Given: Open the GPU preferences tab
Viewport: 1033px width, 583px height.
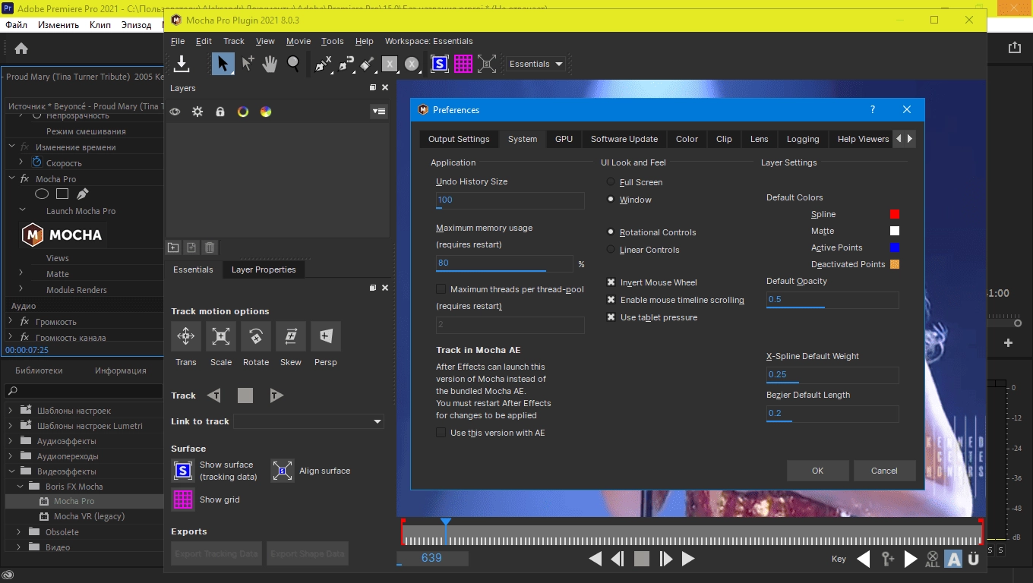Looking at the screenshot, I should click(x=564, y=139).
